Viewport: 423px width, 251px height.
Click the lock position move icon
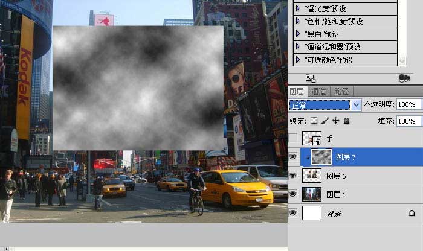[335, 121]
